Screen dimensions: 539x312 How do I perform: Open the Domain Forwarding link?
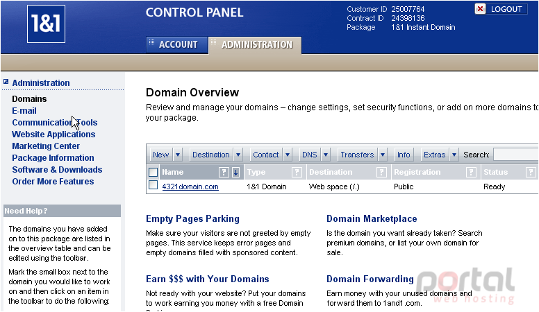point(370,279)
